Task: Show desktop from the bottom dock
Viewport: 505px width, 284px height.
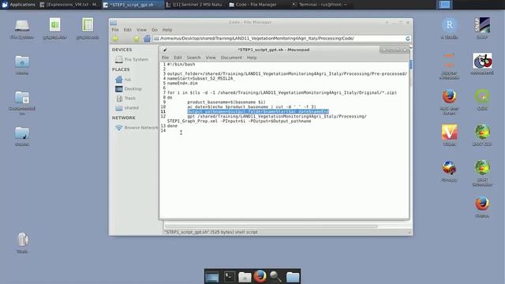Action: [212, 277]
